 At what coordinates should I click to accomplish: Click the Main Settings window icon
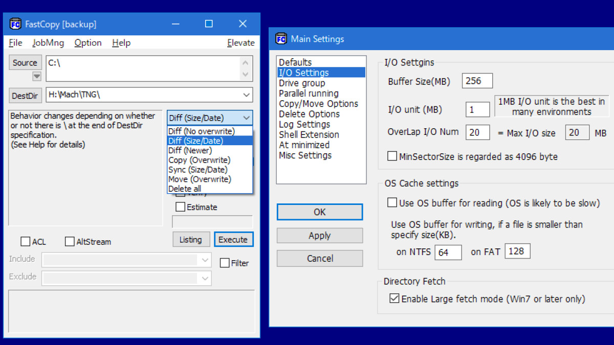[x=281, y=39]
